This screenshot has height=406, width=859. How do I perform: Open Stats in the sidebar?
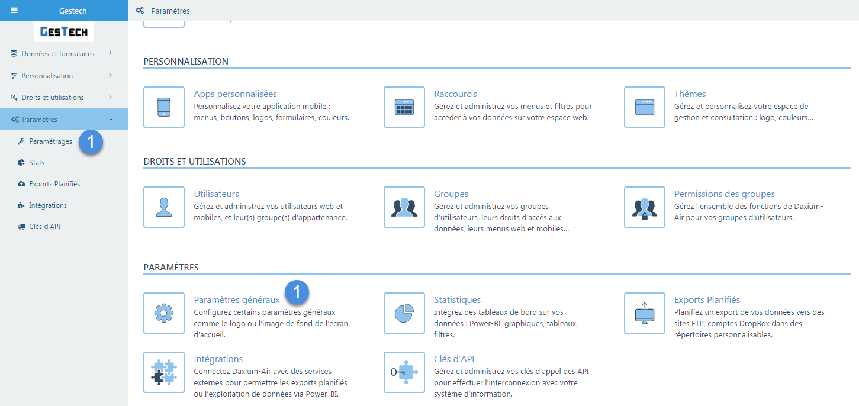pyautogui.click(x=37, y=162)
